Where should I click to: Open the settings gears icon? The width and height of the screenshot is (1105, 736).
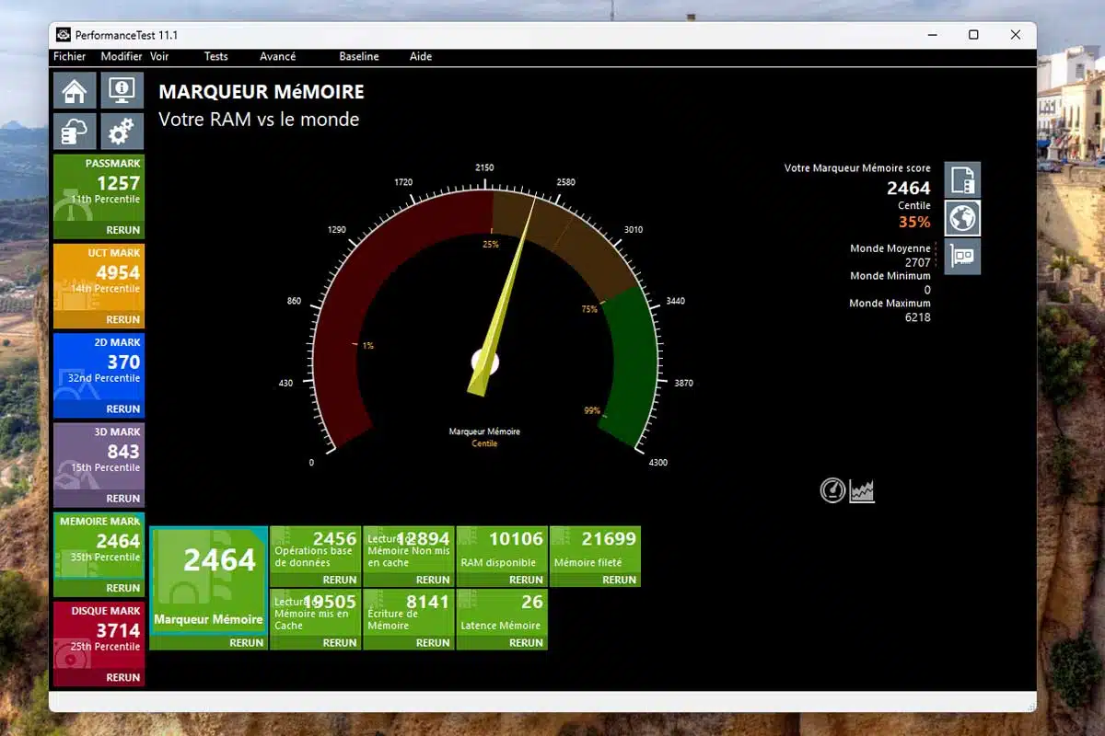click(x=122, y=132)
